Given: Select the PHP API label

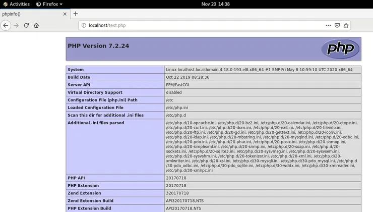Looking at the screenshot, I should (76, 178).
